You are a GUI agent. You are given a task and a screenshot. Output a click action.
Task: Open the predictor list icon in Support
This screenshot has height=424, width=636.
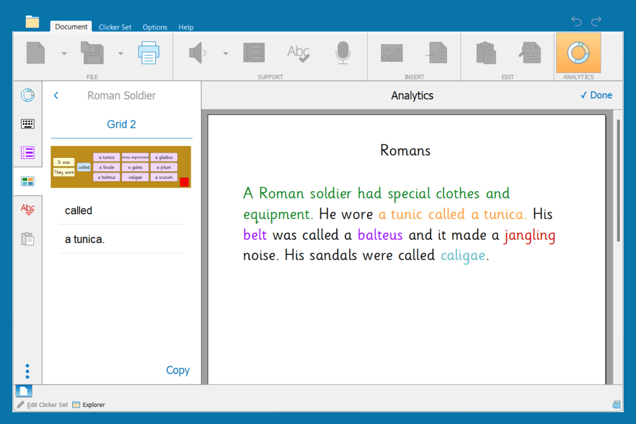tap(254, 53)
